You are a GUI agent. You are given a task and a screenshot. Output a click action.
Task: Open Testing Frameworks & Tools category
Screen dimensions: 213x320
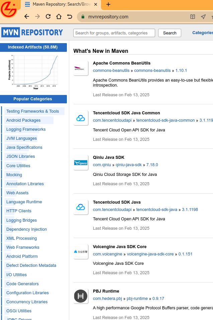pos(32,111)
